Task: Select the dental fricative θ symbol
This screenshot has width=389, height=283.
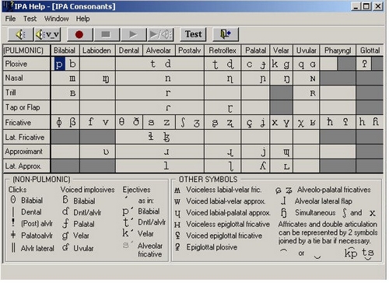Action: tap(121, 121)
